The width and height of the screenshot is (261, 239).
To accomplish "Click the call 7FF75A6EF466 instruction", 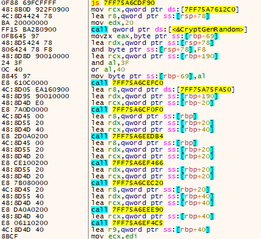I will [127, 163].
